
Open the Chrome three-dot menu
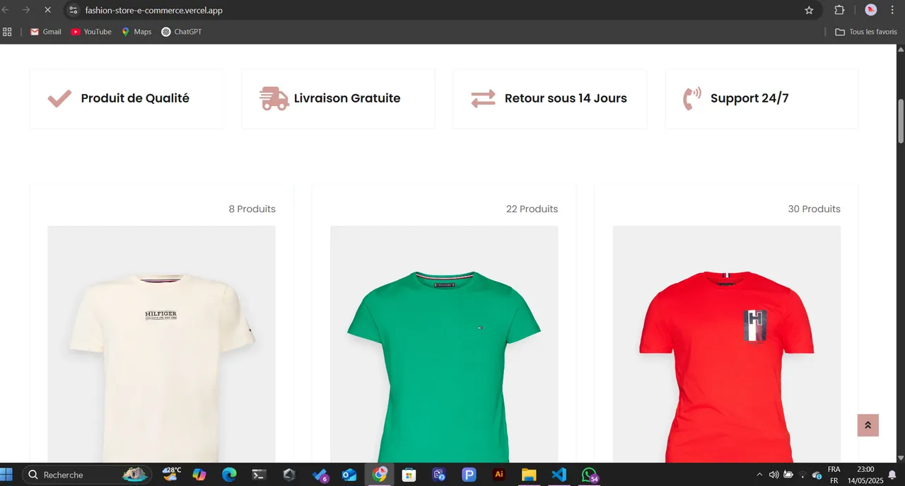tap(892, 10)
